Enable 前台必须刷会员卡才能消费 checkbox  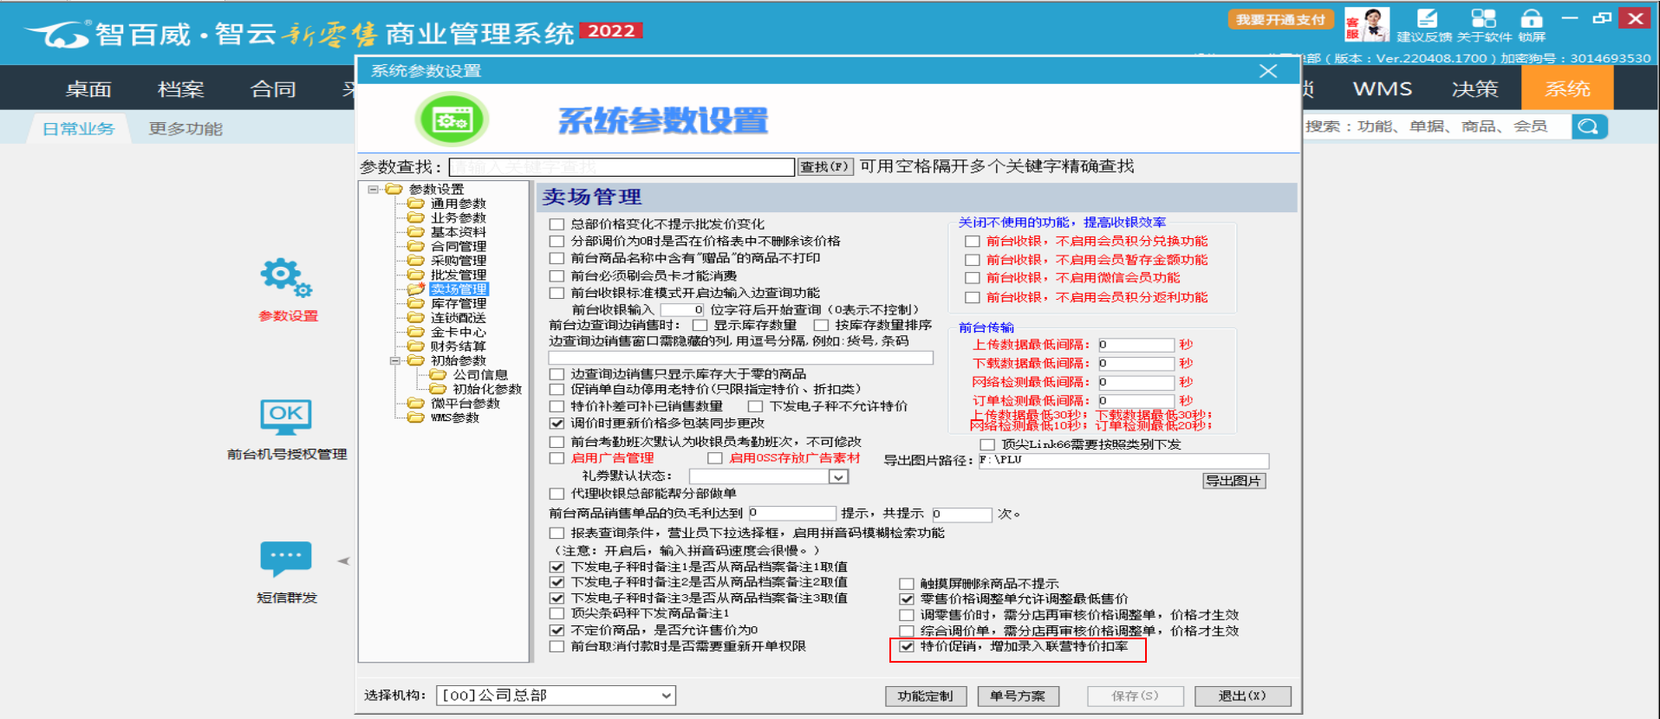point(557,276)
